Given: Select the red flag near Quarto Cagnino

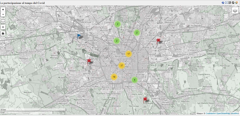Looking at the screenshot, I should [89, 62].
